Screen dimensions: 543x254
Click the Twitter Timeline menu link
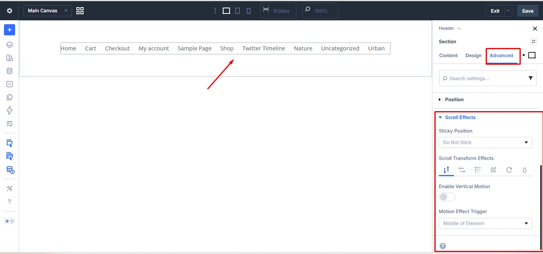[x=264, y=48]
